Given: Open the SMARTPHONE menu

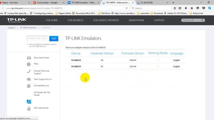Looking at the screenshot, I should pos(136,20).
